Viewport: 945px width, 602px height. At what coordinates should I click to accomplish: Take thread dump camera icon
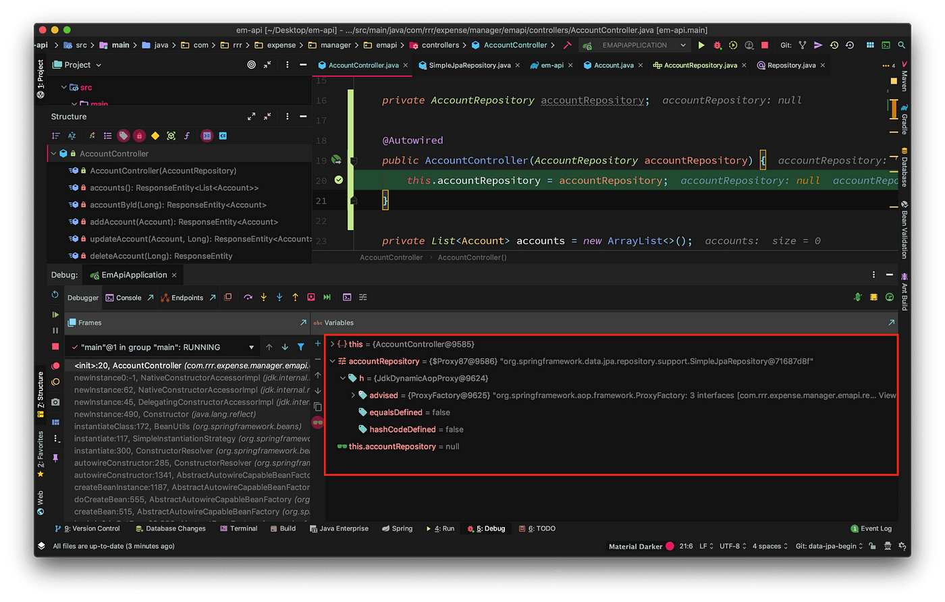pos(55,402)
